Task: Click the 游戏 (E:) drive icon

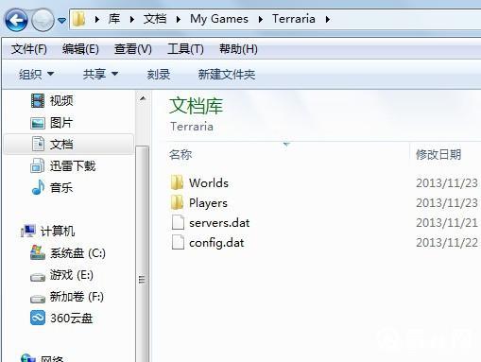Action: tap(38, 277)
